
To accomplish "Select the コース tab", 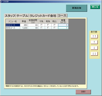I will pos(62,16).
